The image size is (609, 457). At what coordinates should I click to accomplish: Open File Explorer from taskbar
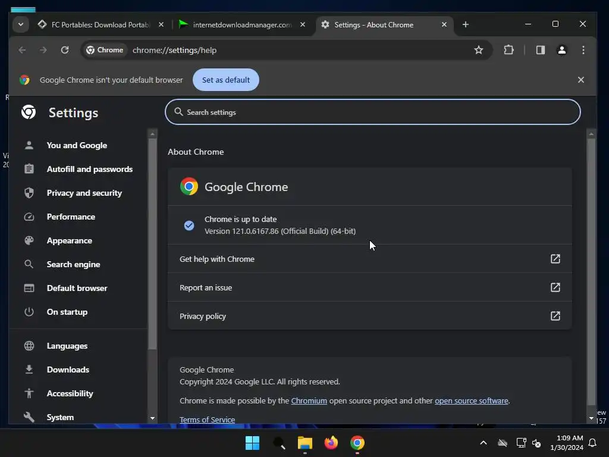pos(305,443)
